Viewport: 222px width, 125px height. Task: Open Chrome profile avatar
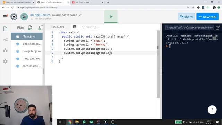pos(214,8)
